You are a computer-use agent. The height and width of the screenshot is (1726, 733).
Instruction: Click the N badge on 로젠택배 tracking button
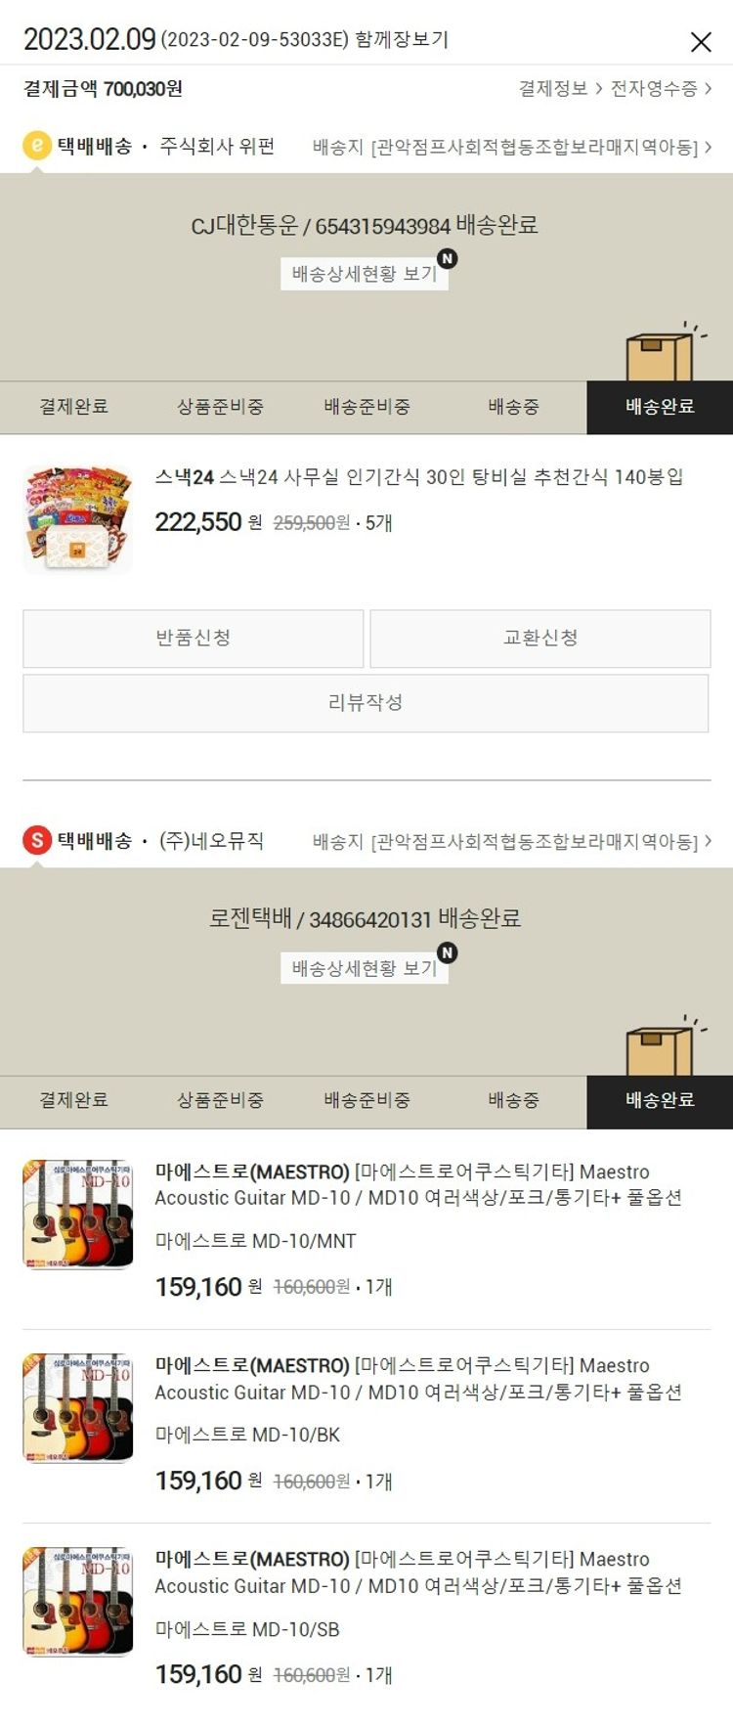coord(447,952)
